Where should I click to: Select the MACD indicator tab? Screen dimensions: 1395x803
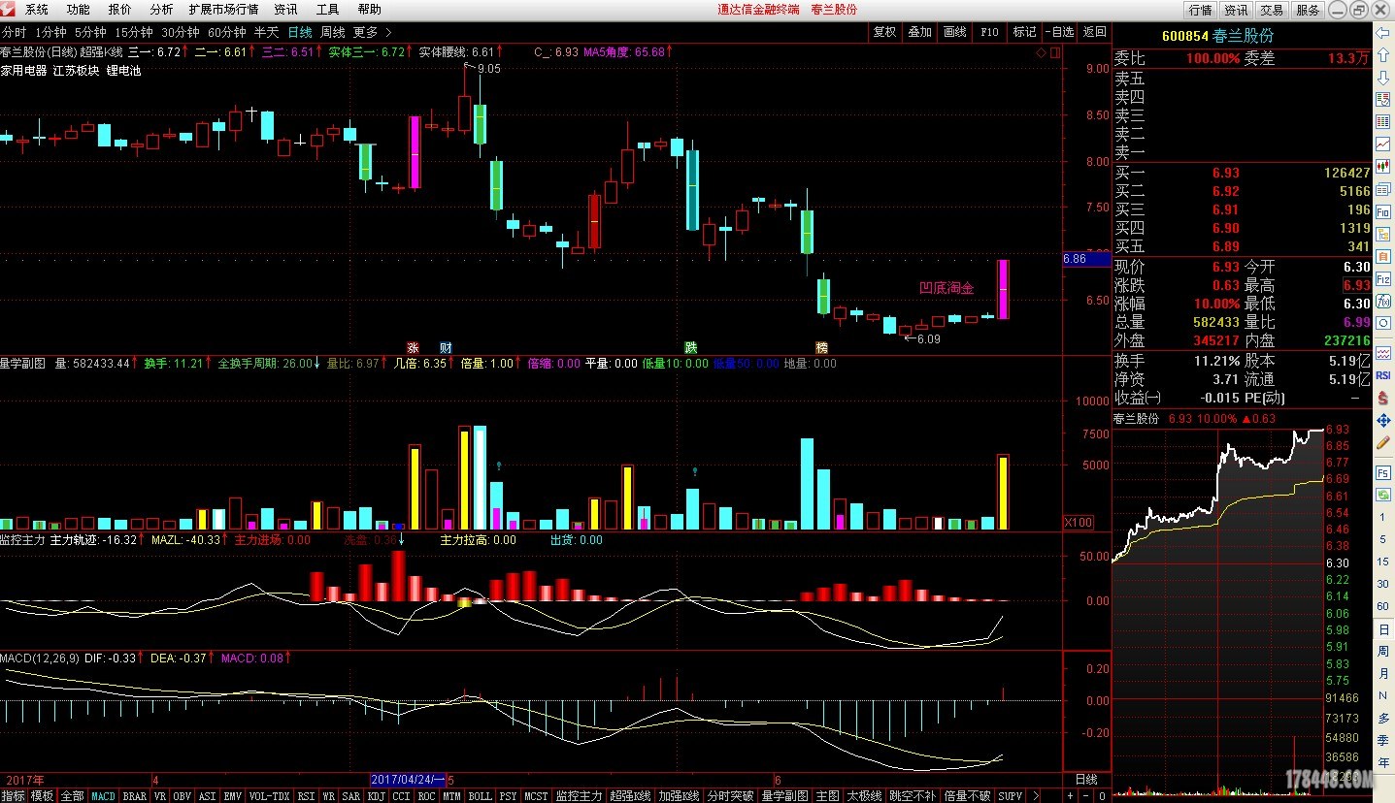[103, 795]
